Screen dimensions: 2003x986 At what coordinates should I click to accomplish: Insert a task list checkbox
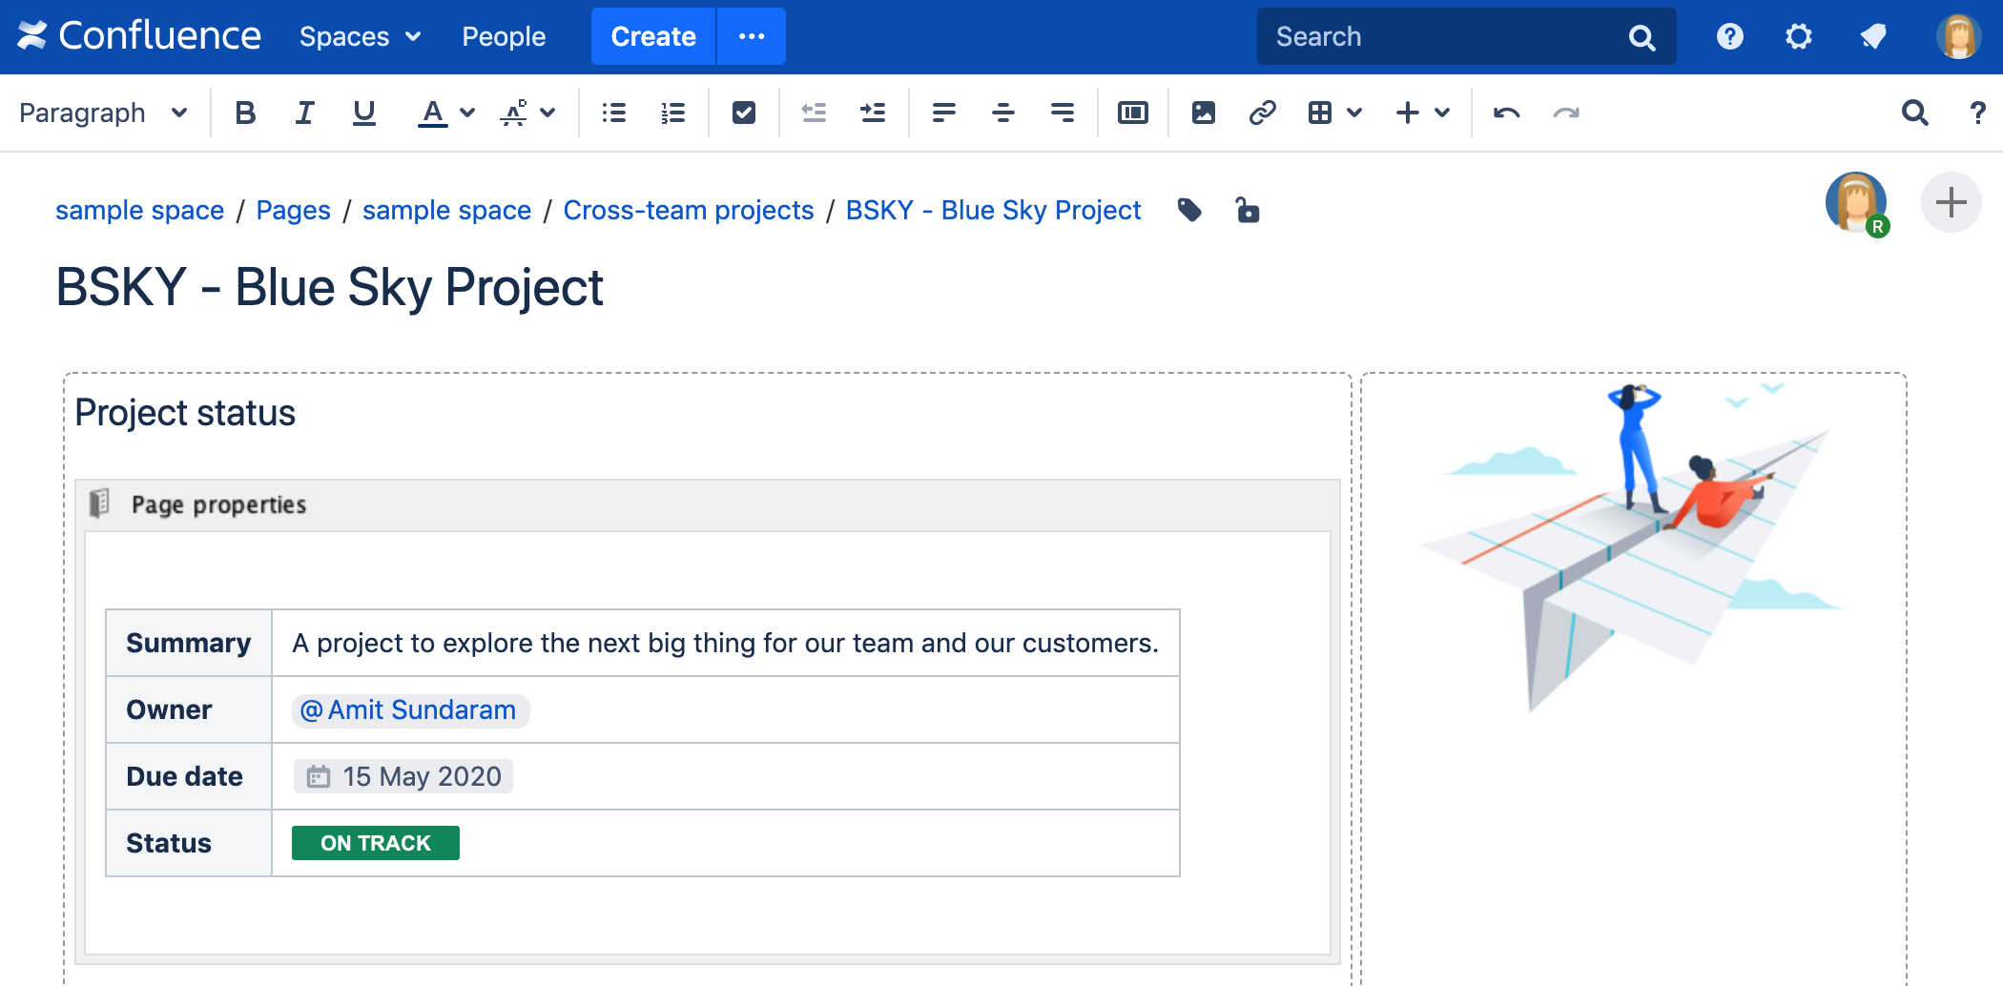coord(744,113)
